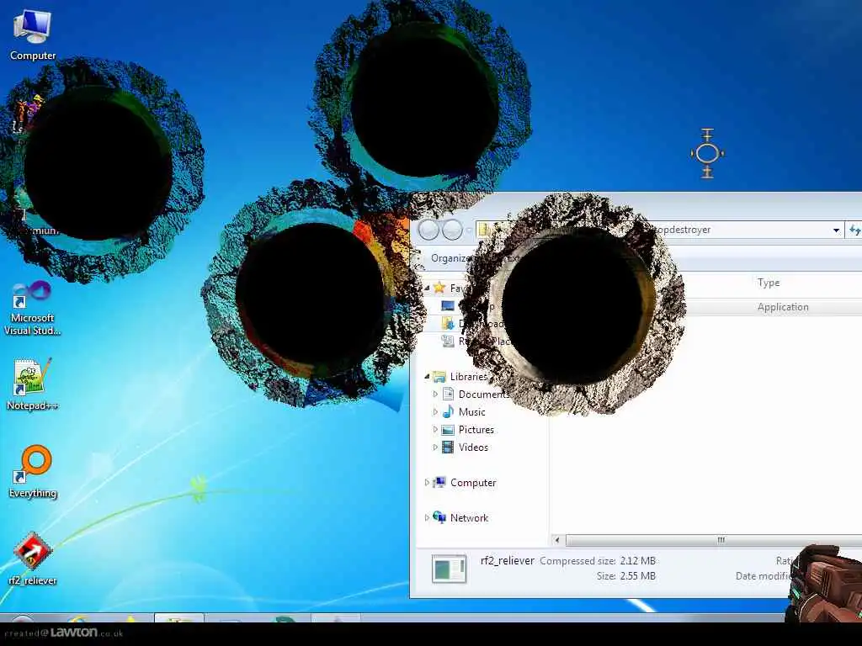The width and height of the screenshot is (862, 646).
Task: Open the address bar history dropdown
Action: 836,230
